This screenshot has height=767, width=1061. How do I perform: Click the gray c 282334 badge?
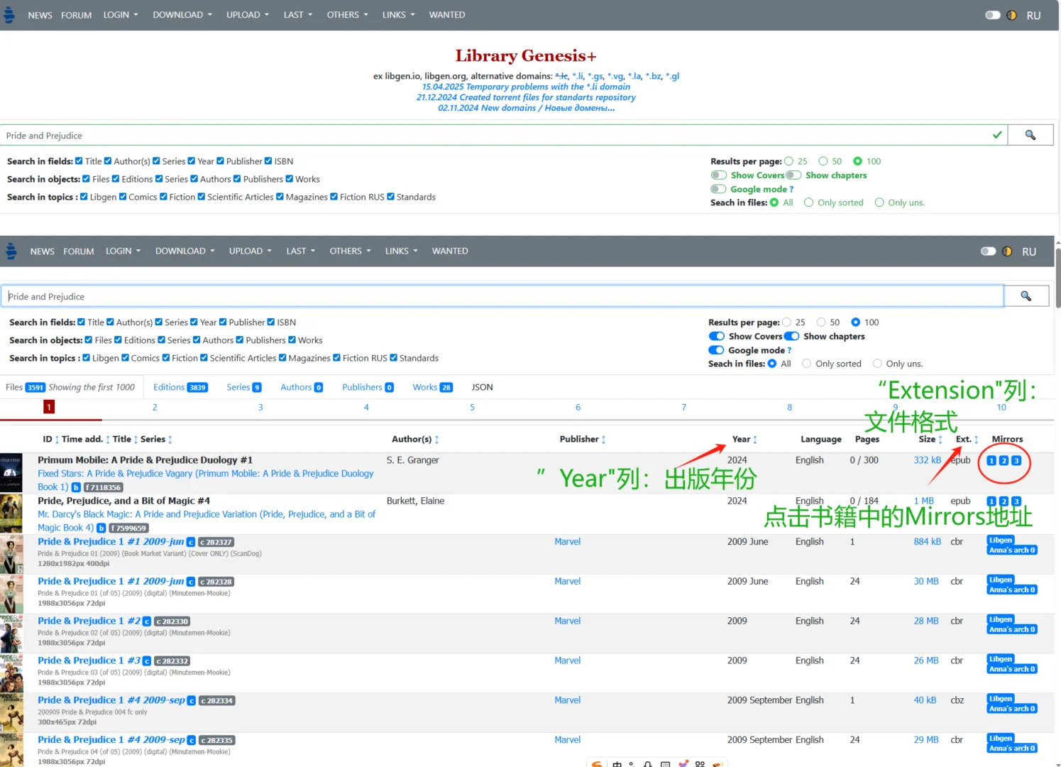217,701
